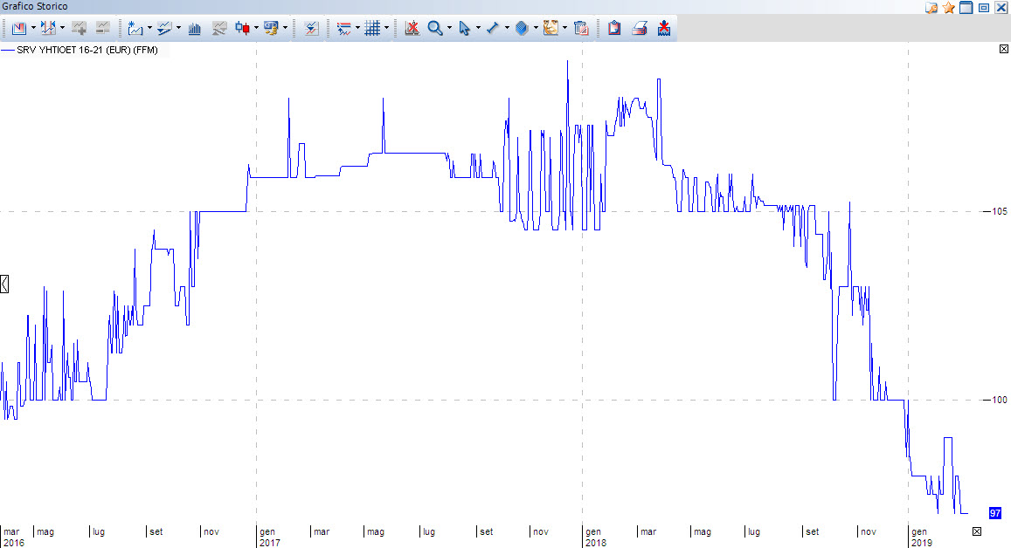Open the candlestick dropdown arrow
This screenshot has width=1011, height=548.
click(x=257, y=28)
